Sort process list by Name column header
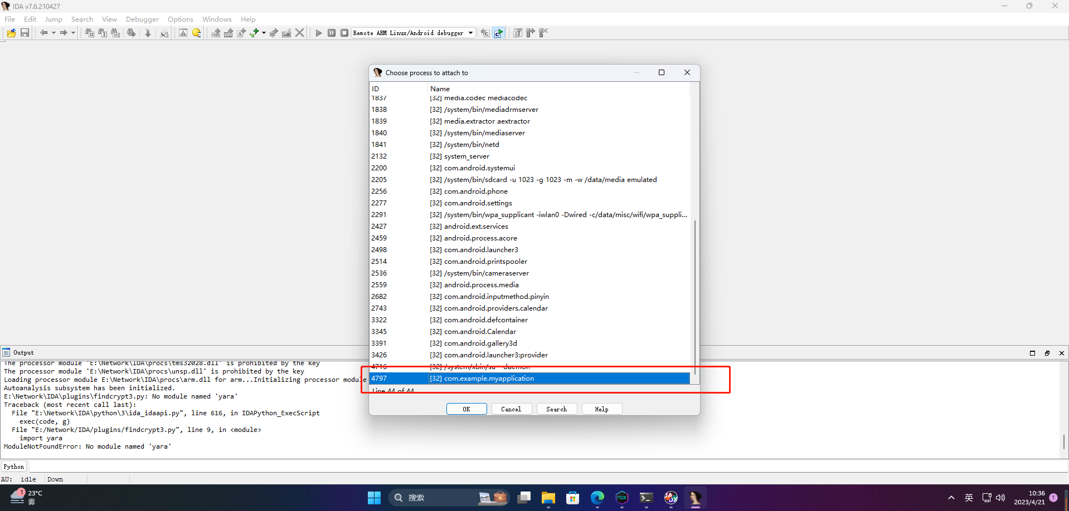The width and height of the screenshot is (1069, 511). [558, 89]
